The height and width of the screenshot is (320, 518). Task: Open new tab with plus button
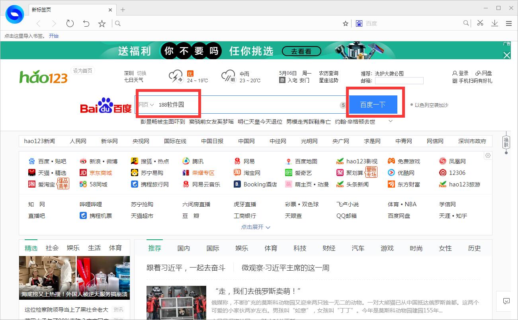point(123,10)
